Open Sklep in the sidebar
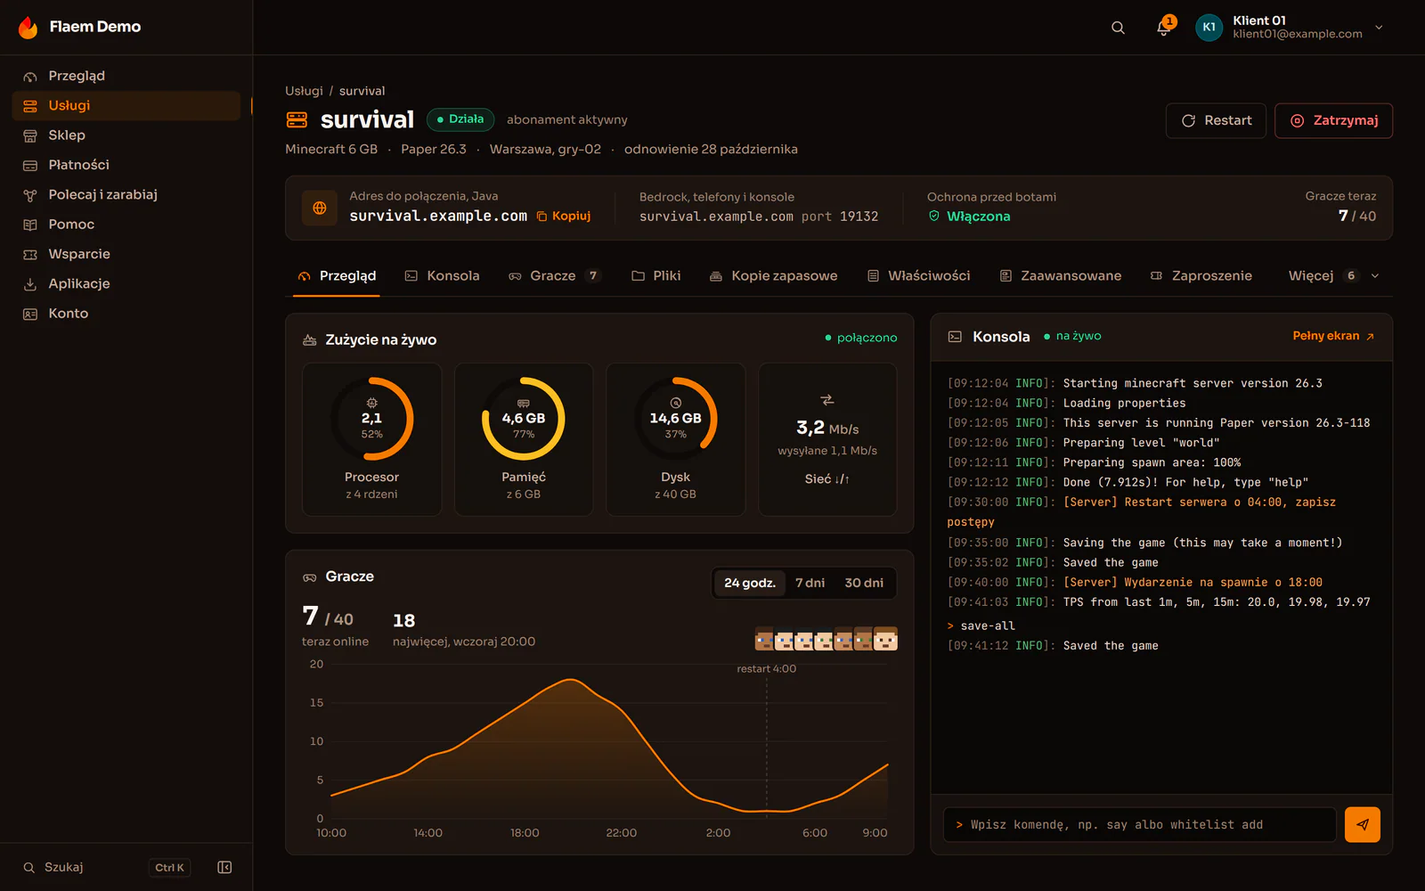1425x891 pixels. point(126,135)
